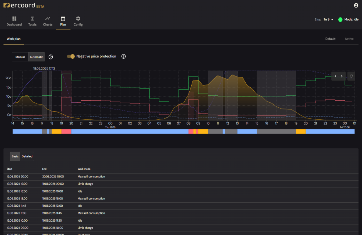This screenshot has width=362, height=235.
Task: Click the red Discharge segment at 19:00 in timeline bar
Action: [66, 132]
